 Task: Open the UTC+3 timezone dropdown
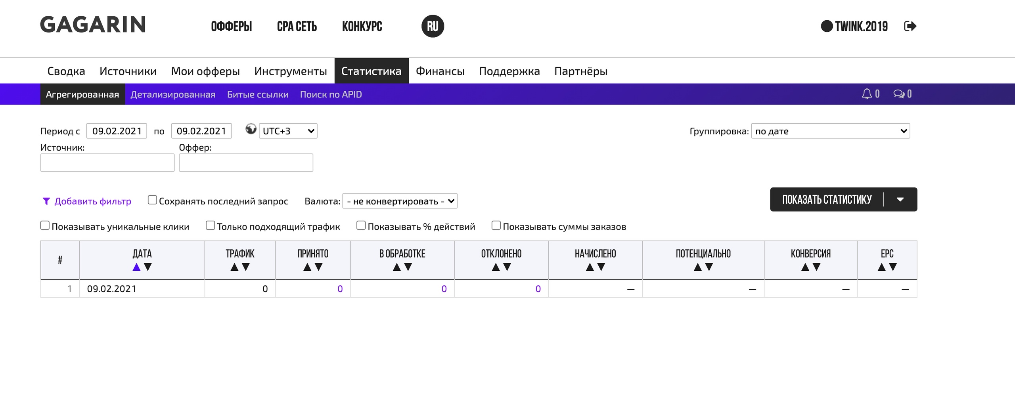[x=288, y=131]
